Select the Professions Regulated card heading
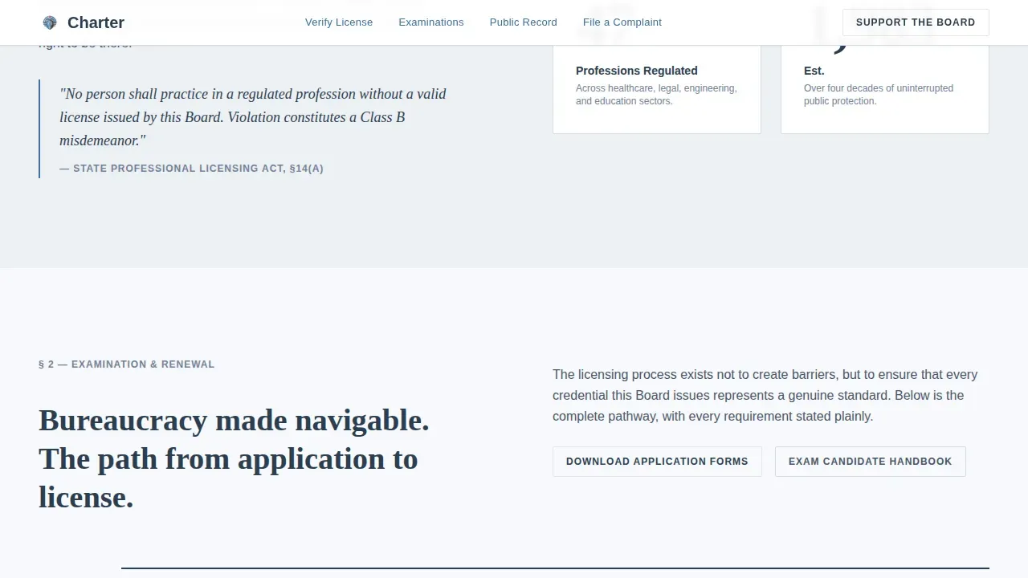The width and height of the screenshot is (1028, 578). tap(637, 71)
